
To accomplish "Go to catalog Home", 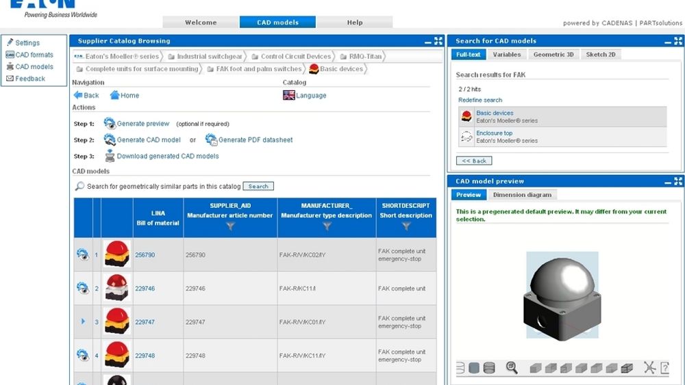I will [x=125, y=95].
